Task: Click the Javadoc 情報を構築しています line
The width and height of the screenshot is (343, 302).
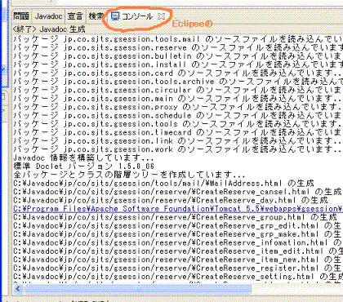Action: [83, 158]
